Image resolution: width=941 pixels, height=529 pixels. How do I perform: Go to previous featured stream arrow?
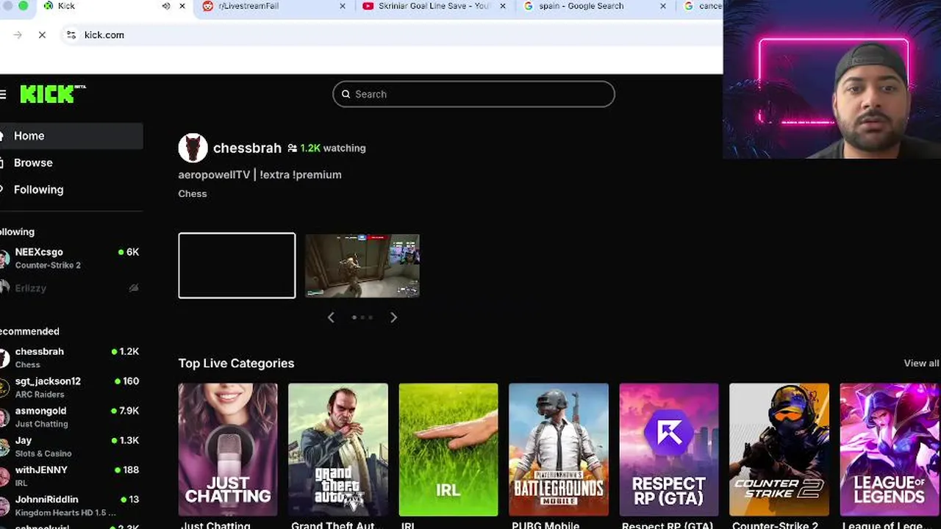[331, 317]
